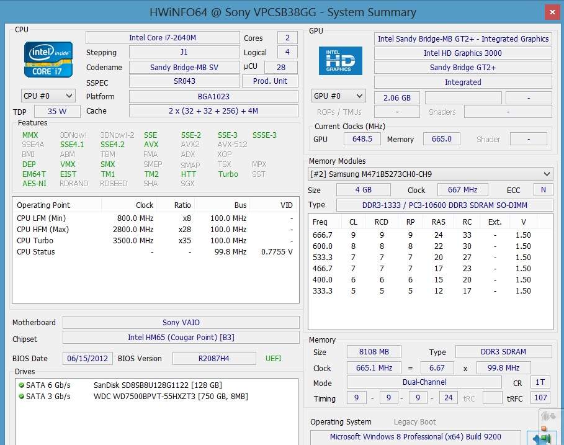Click the Dual-Channel memory mode field
Screen dimensions: 564x445
[x=424, y=383]
